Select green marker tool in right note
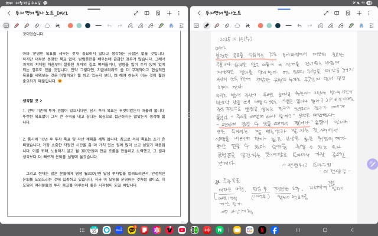This screenshot has width=378, height=236. (351, 25)
